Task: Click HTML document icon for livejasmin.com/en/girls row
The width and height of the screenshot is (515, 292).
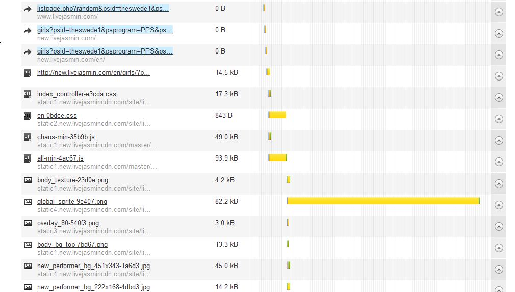Action: coord(28,73)
